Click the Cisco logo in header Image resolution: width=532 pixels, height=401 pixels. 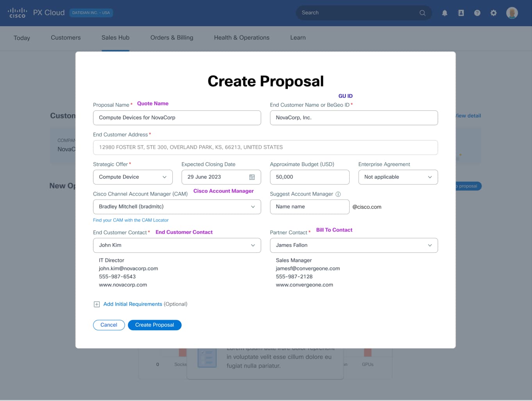[17, 13]
